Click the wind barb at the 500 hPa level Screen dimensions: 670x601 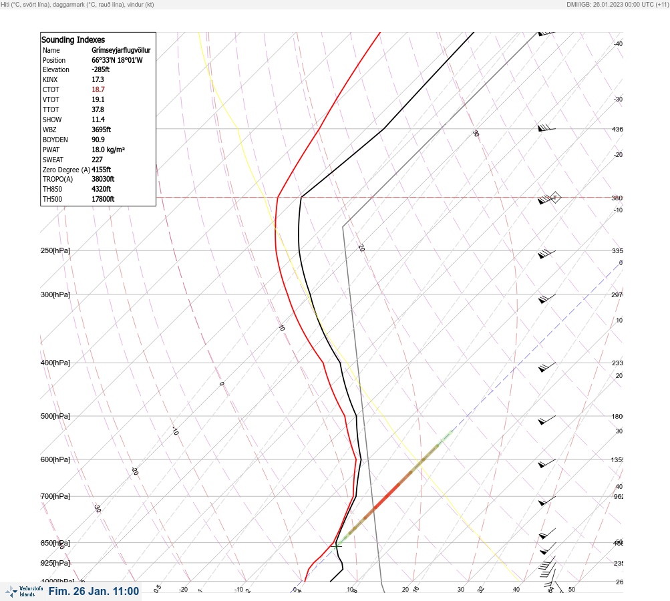(x=546, y=420)
